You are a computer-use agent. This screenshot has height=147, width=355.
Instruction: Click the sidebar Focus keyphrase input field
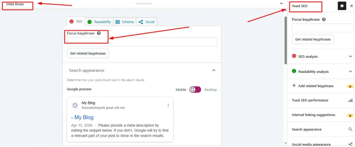pos(323,28)
